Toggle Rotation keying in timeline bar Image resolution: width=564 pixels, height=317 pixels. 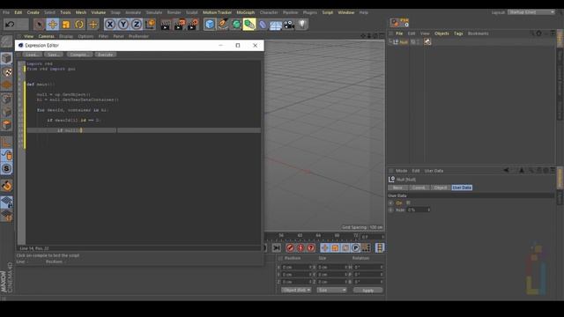pos(345,247)
